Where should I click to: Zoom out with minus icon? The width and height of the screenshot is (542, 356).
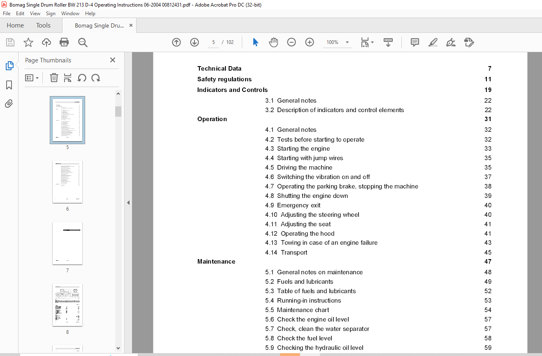(292, 42)
